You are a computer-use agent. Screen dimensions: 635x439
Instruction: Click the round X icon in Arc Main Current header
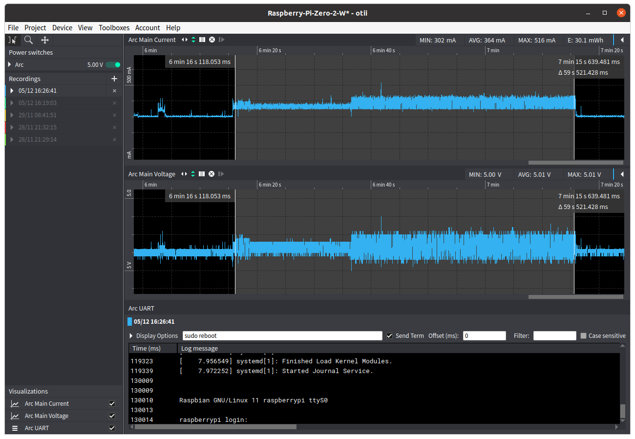(212, 40)
